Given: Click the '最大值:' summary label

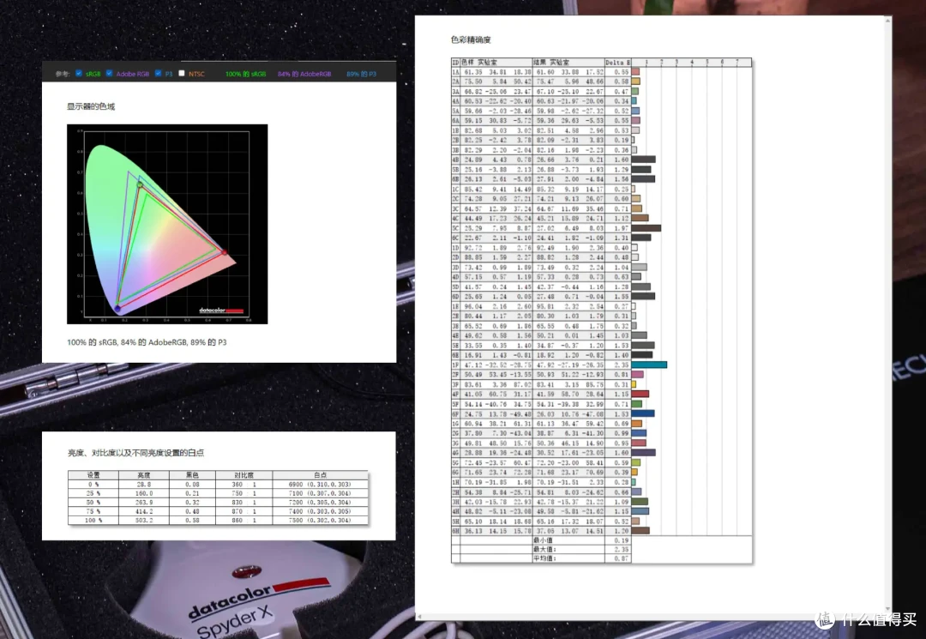Looking at the screenshot, I should click(544, 549).
